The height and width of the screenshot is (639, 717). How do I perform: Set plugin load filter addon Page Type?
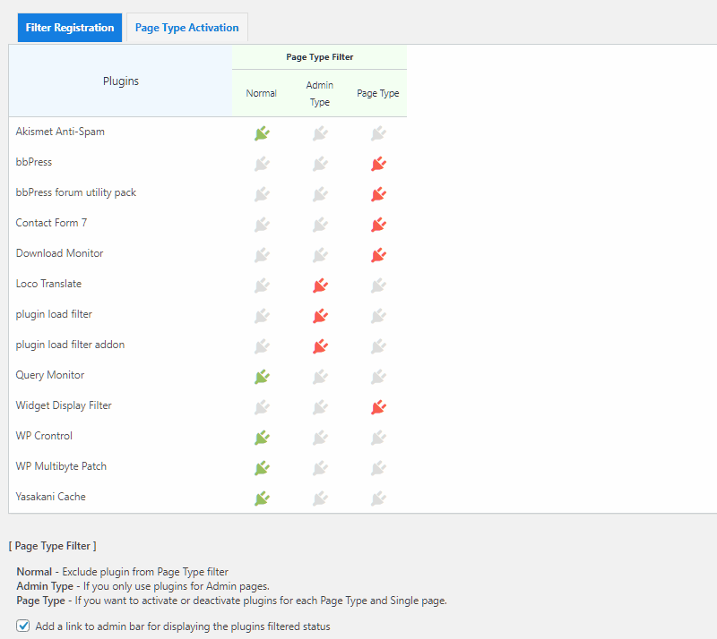(378, 346)
